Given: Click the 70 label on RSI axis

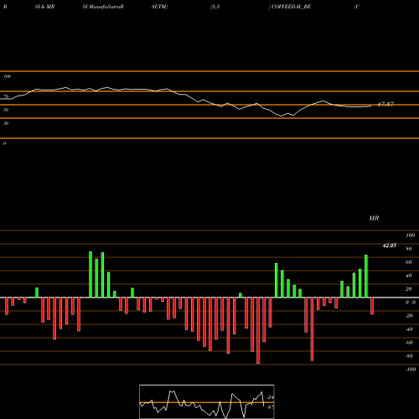Looking at the screenshot, I should tap(6, 96).
